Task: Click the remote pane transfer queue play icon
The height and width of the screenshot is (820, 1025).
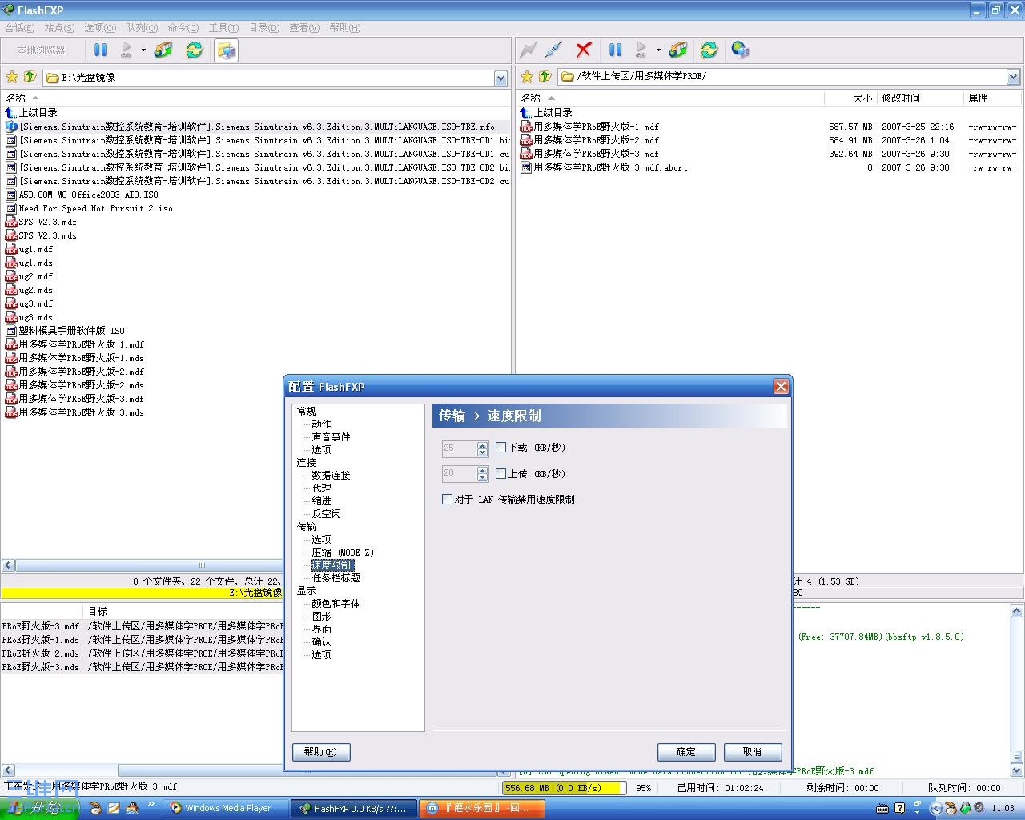Action: tap(641, 50)
